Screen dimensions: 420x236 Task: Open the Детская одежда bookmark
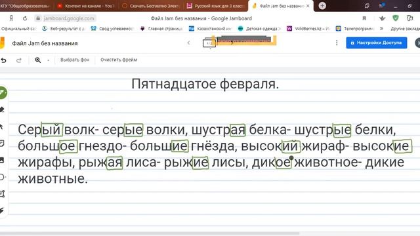click(x=259, y=28)
